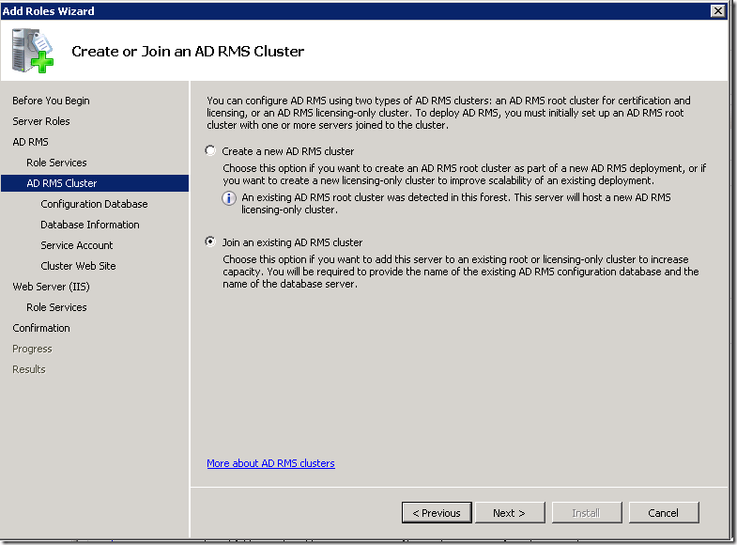Screen dimensions: 737x545
Task: Click the Add Roles Wizard title text
Action: point(48,11)
